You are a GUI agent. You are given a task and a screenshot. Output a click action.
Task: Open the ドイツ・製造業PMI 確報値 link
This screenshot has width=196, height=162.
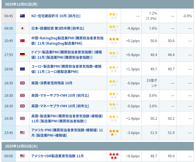65,55
